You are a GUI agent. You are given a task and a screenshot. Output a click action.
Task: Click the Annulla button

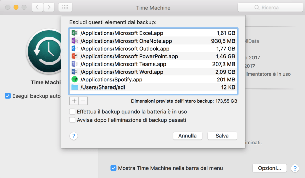(187, 136)
